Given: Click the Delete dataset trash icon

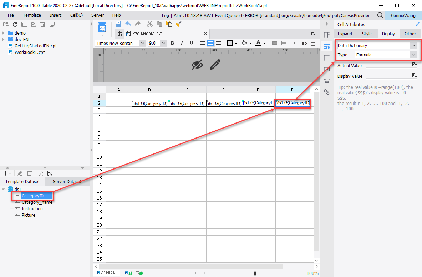Looking at the screenshot, I should coord(29,173).
